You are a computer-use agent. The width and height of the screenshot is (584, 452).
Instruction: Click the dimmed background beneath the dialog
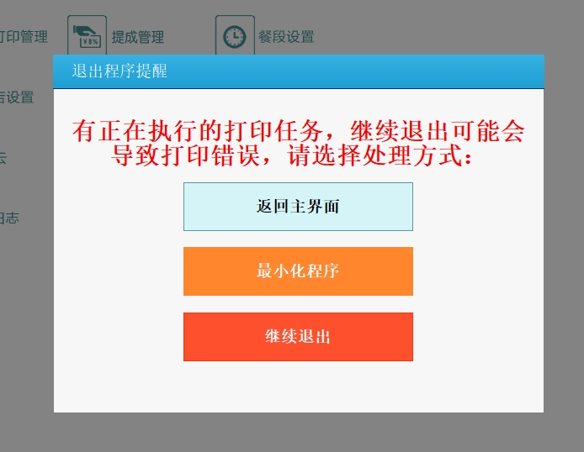pyautogui.click(x=298, y=433)
